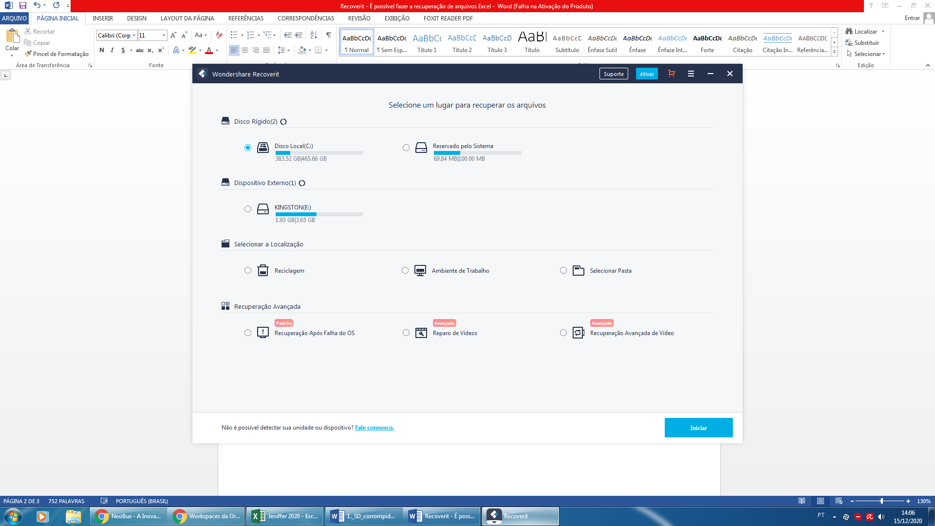Switch to LAYOUT DA PÁGINA tab
The width and height of the screenshot is (935, 526).
187,18
